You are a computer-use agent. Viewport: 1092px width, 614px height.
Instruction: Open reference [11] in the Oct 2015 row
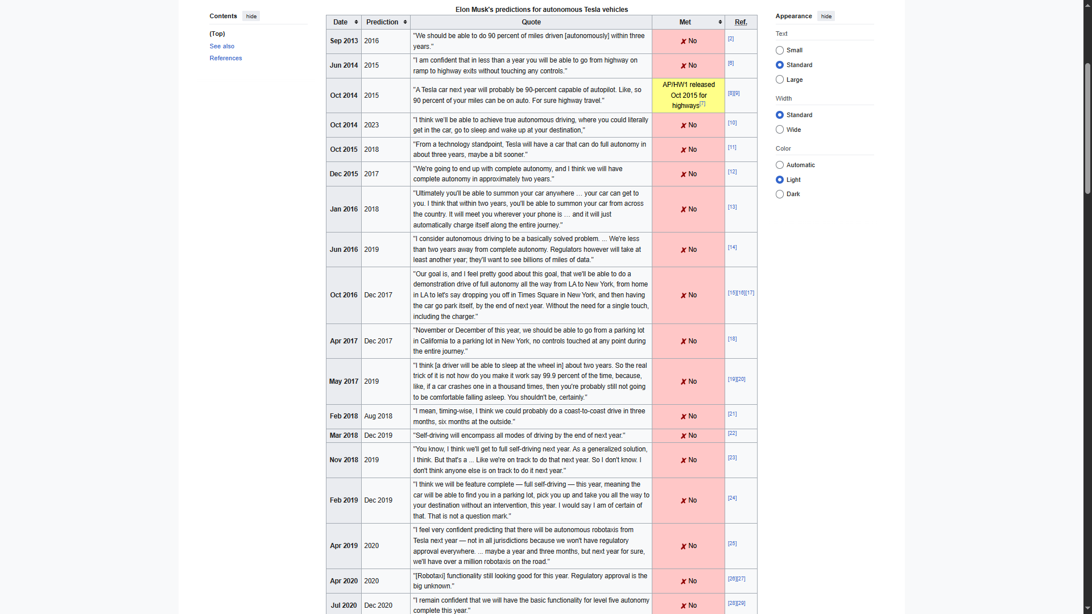(733, 148)
